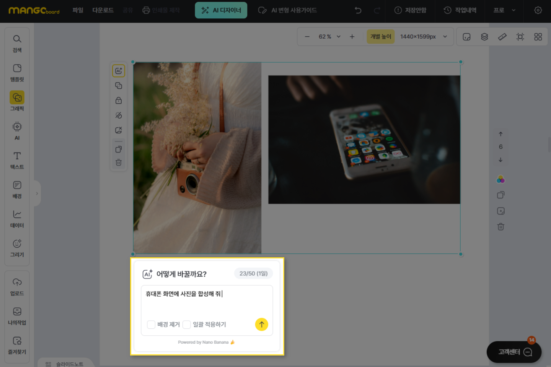551x367 pixels.
Task: Toggle the 개별 높이 option
Action: 380,37
